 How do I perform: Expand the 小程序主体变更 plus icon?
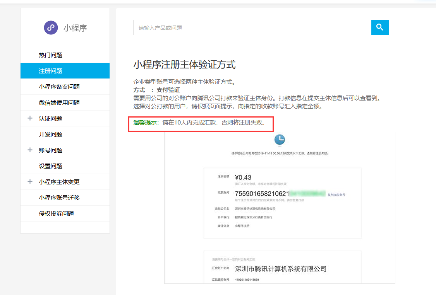(30, 181)
